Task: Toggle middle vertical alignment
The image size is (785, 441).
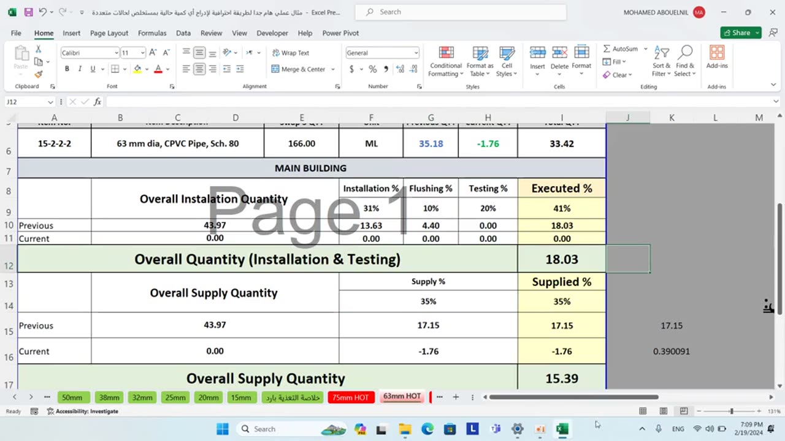Action: [x=199, y=53]
